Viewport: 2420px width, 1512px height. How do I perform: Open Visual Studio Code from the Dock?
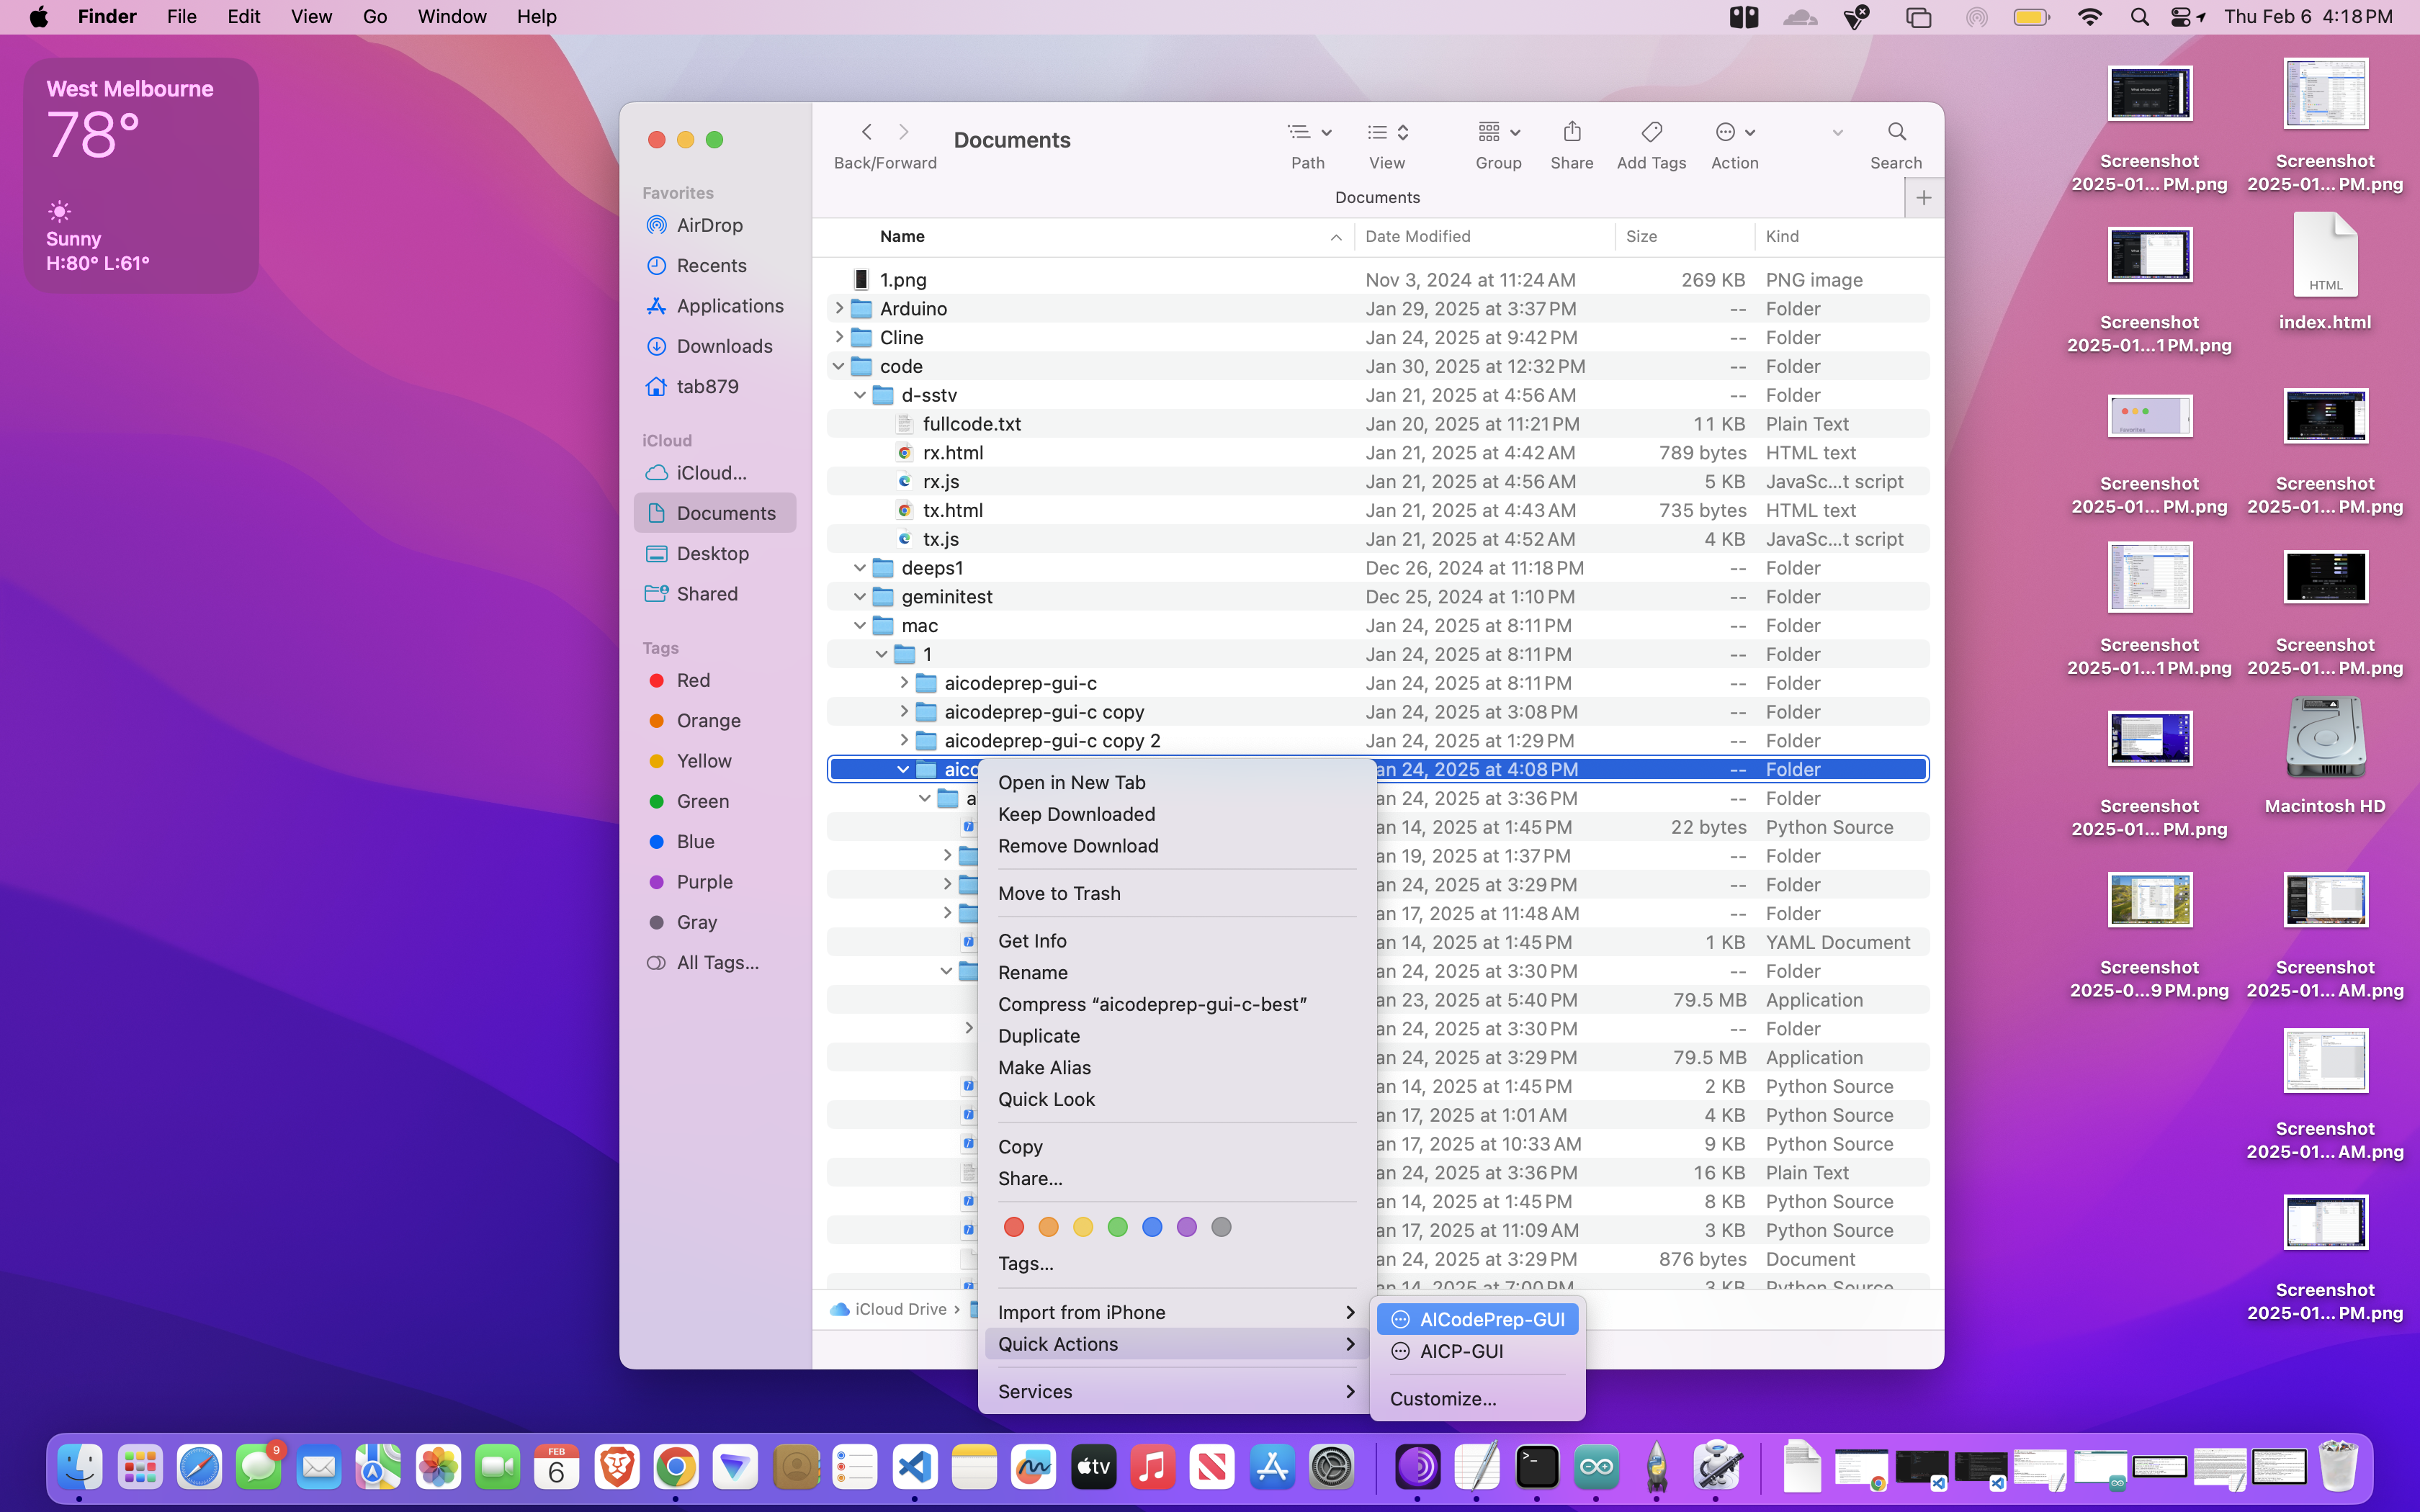coord(915,1467)
